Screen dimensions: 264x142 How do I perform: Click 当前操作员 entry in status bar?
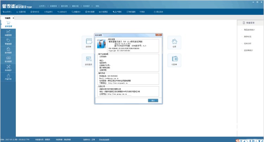point(43,140)
